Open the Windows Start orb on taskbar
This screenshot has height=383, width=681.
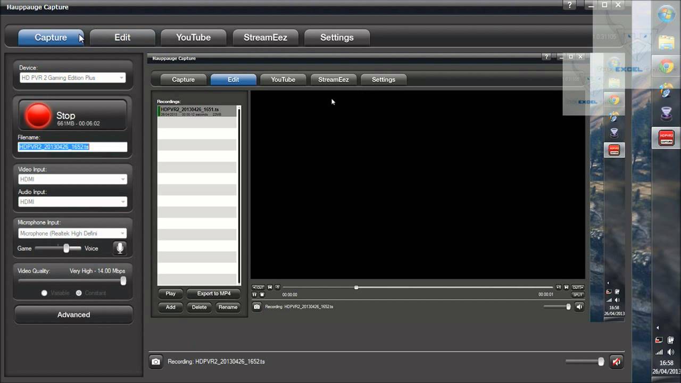tap(666, 14)
